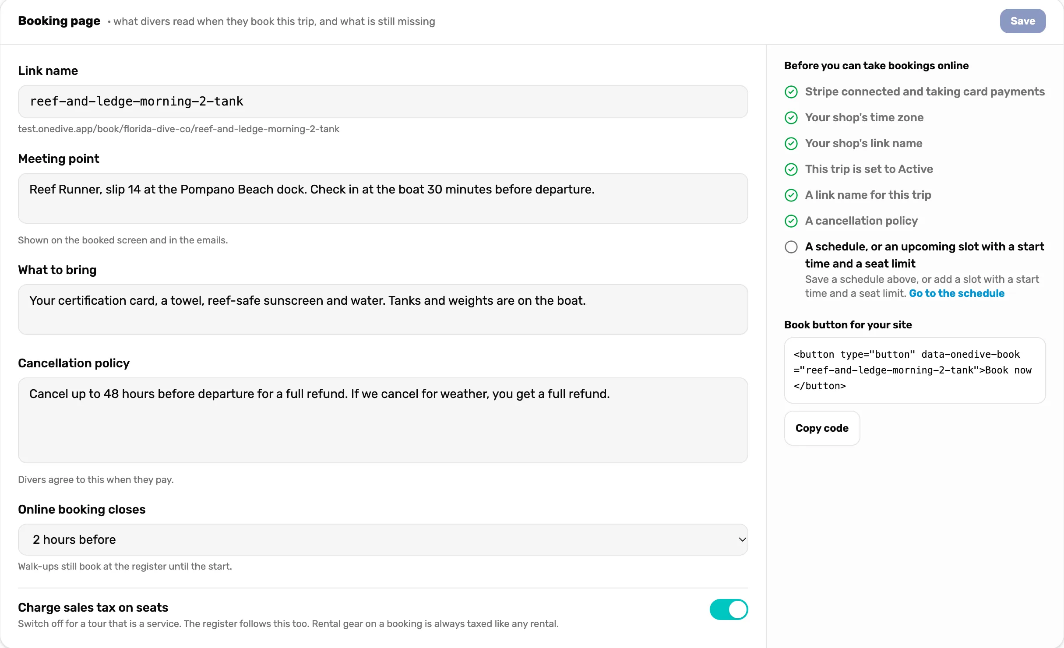
Task: Open the Online booking closes dropdown
Action: point(383,539)
